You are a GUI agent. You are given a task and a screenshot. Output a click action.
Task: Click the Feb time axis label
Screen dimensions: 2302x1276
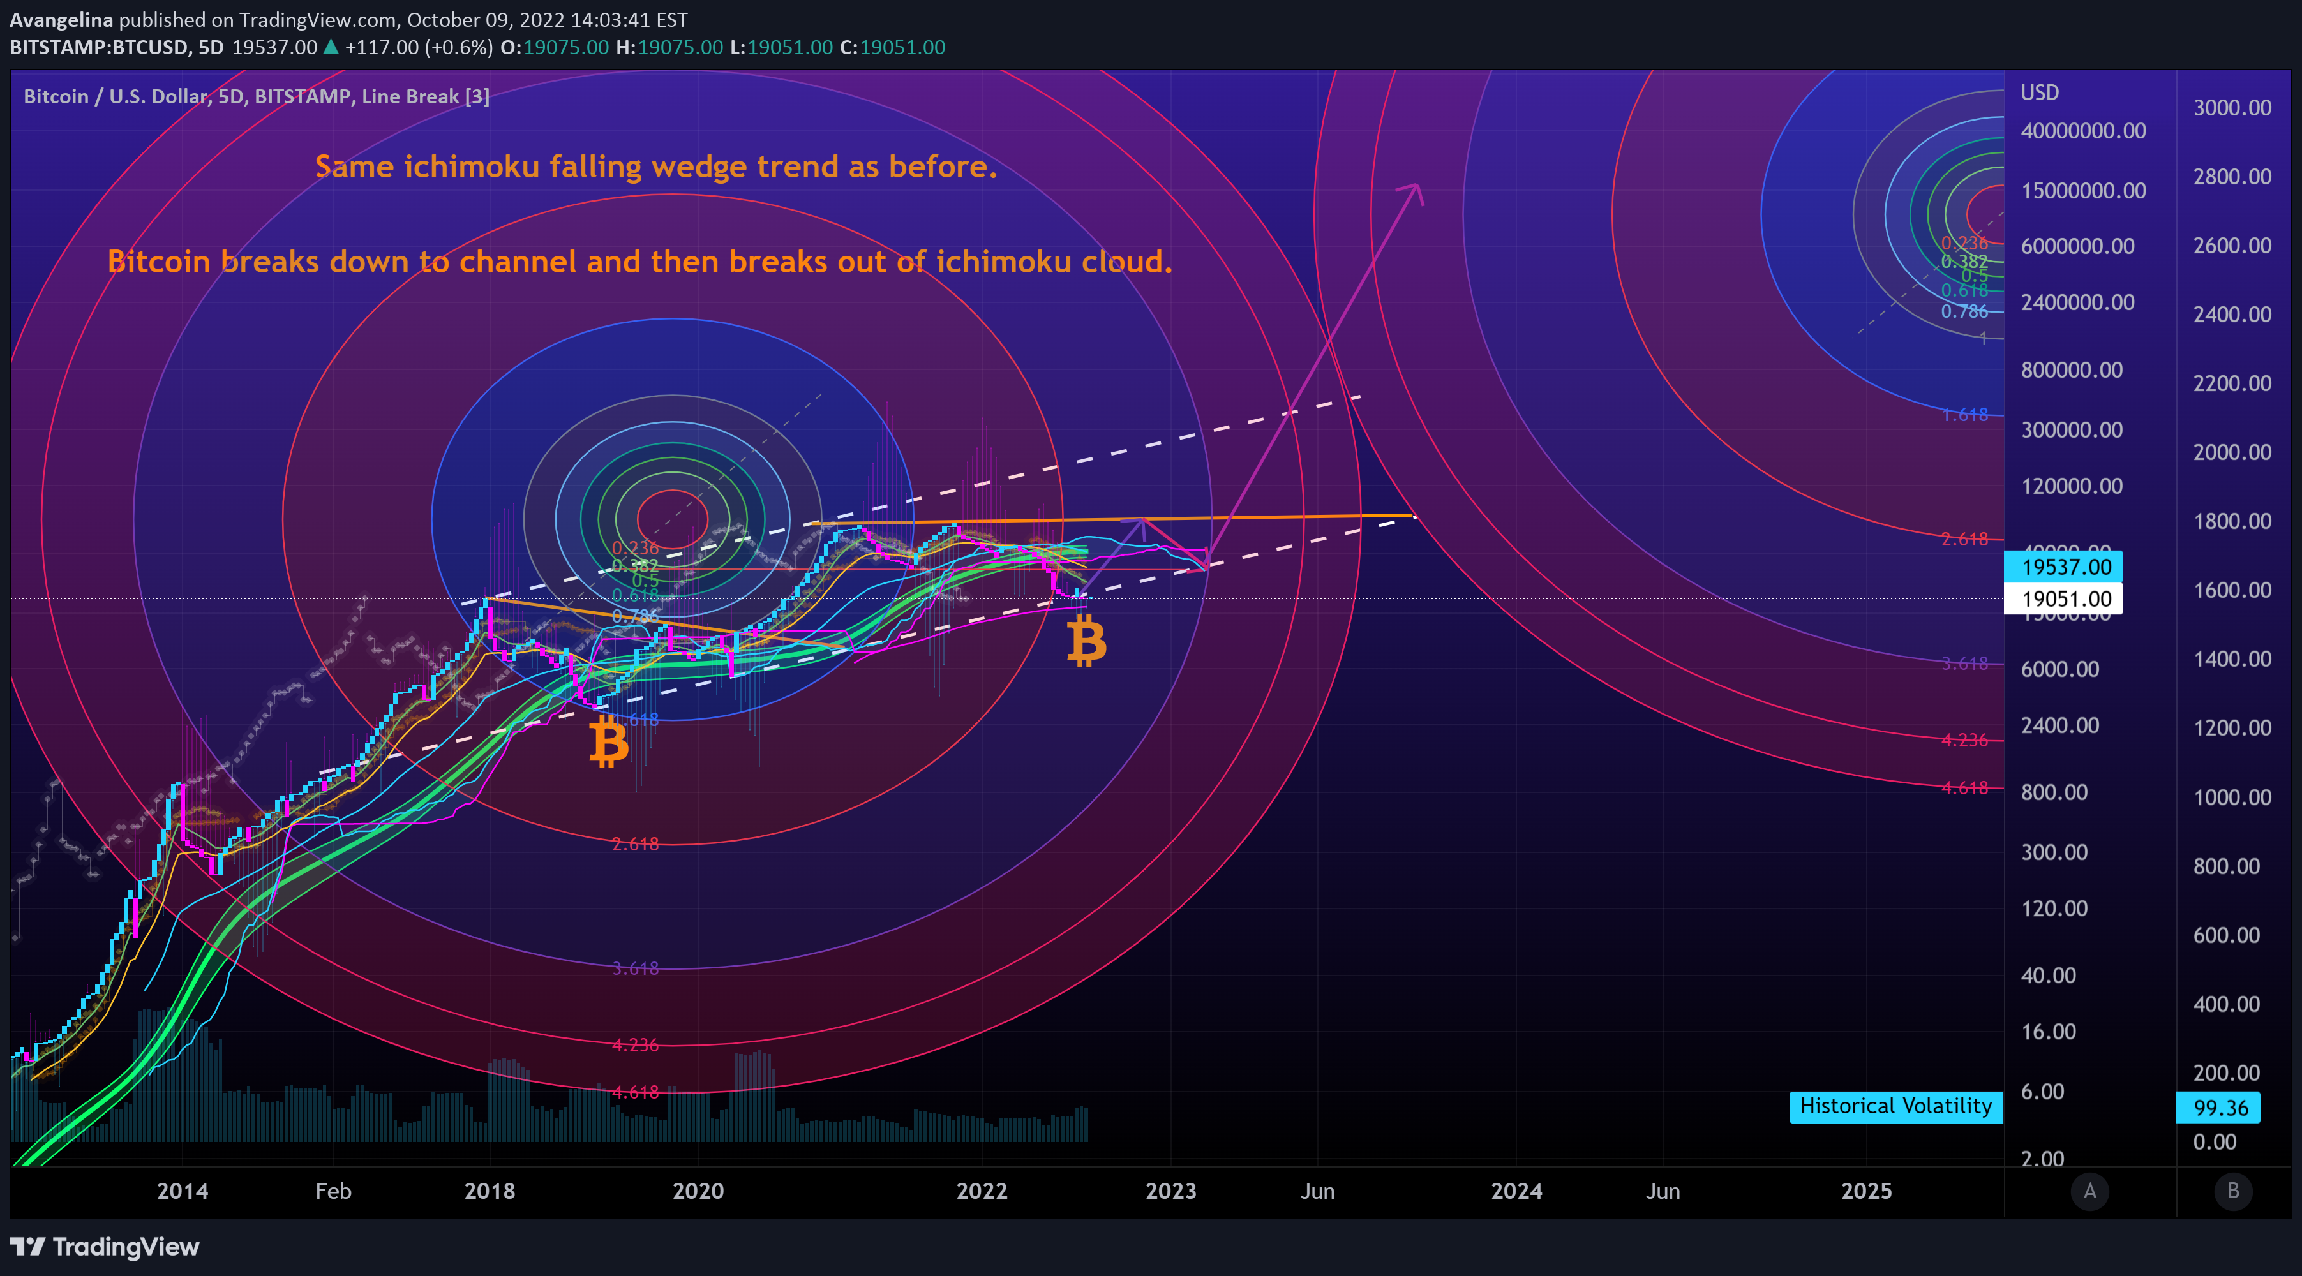tap(333, 1191)
